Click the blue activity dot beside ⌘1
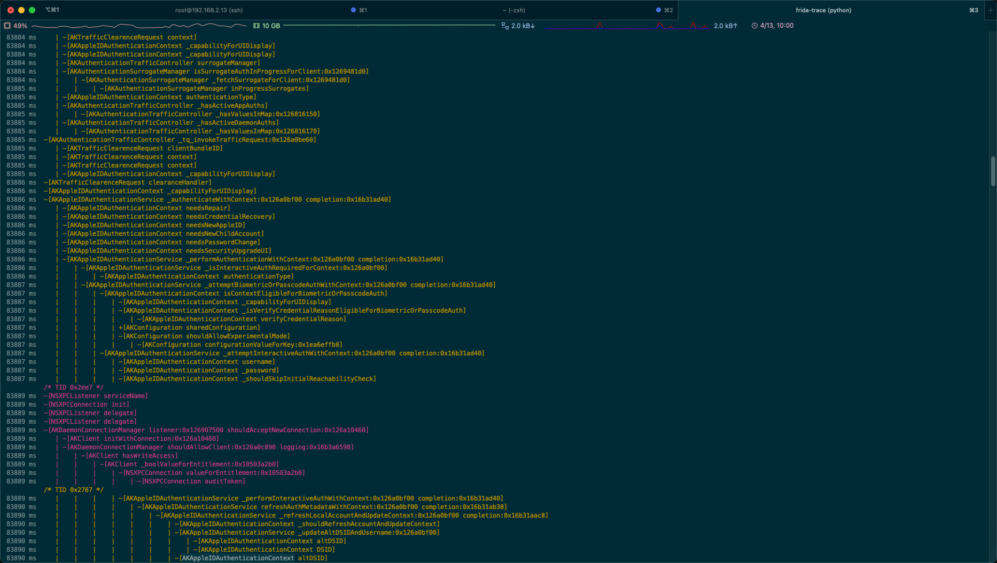997x563 pixels. tap(353, 10)
